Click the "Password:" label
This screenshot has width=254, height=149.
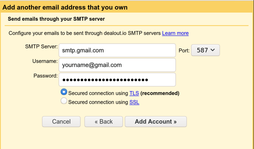pos(45,76)
